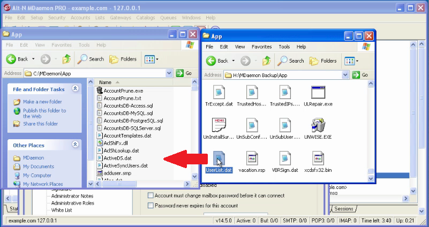Open Search in the C:\MDaemon\App window

point(91,59)
